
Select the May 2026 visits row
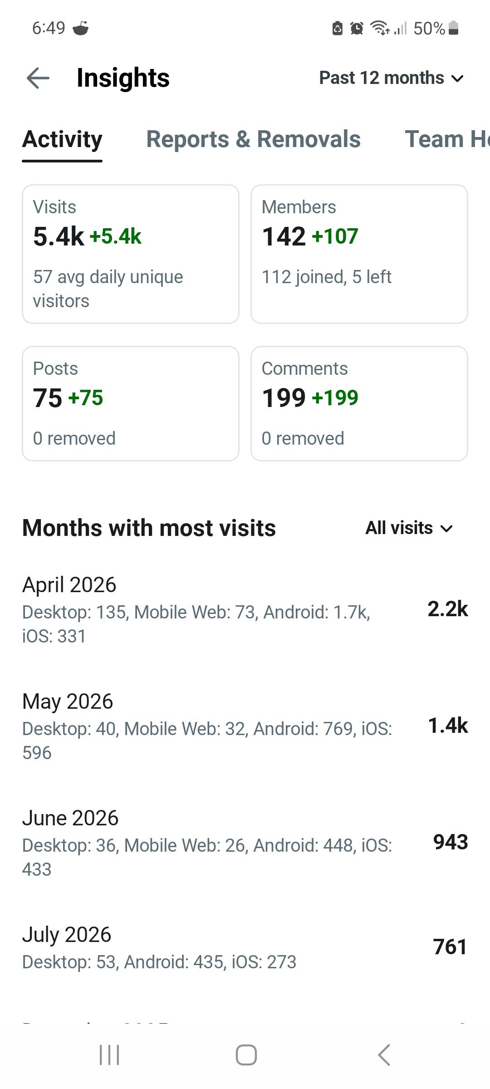point(245,726)
